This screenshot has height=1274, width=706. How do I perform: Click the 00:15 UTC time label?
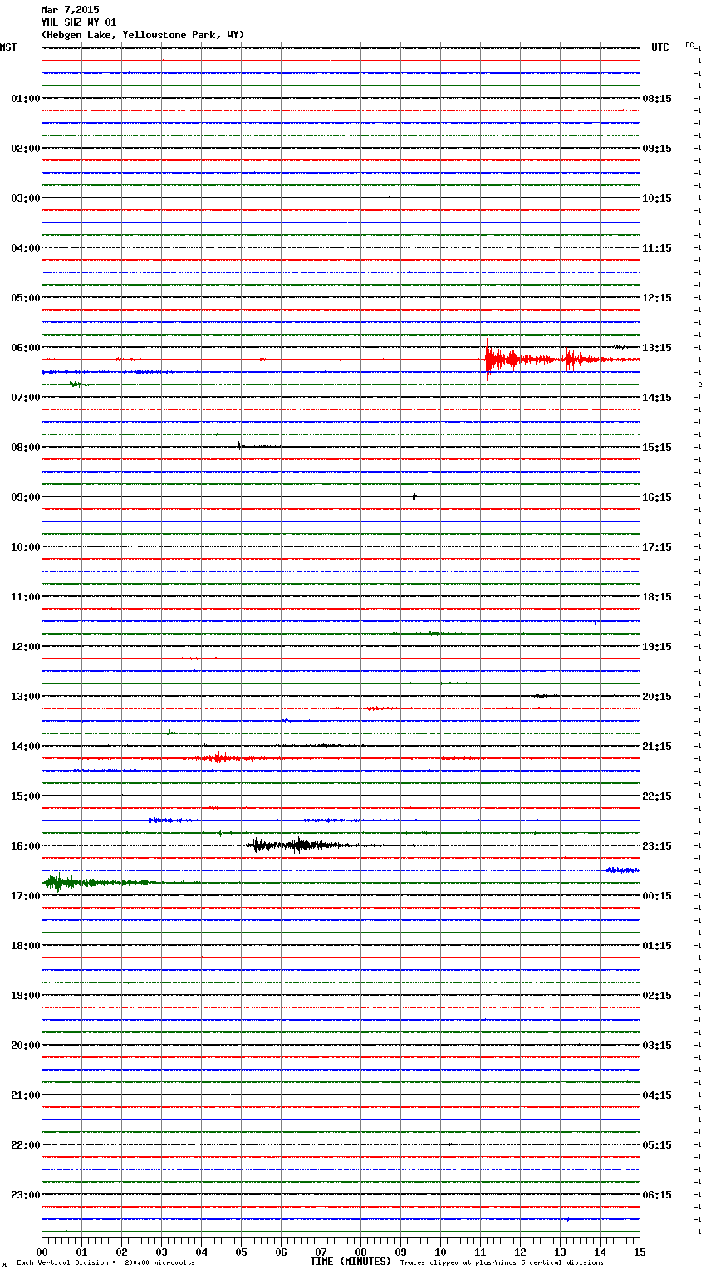657,896
